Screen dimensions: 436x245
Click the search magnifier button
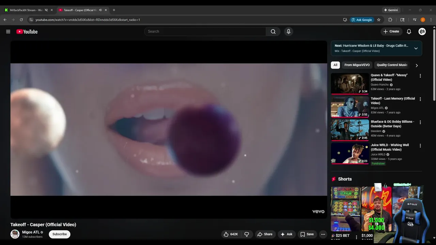click(x=273, y=32)
